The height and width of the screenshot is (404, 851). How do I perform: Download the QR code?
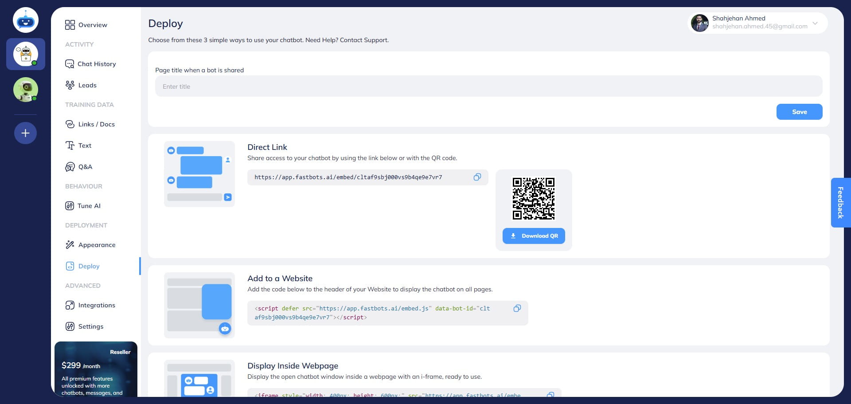pyautogui.click(x=534, y=236)
